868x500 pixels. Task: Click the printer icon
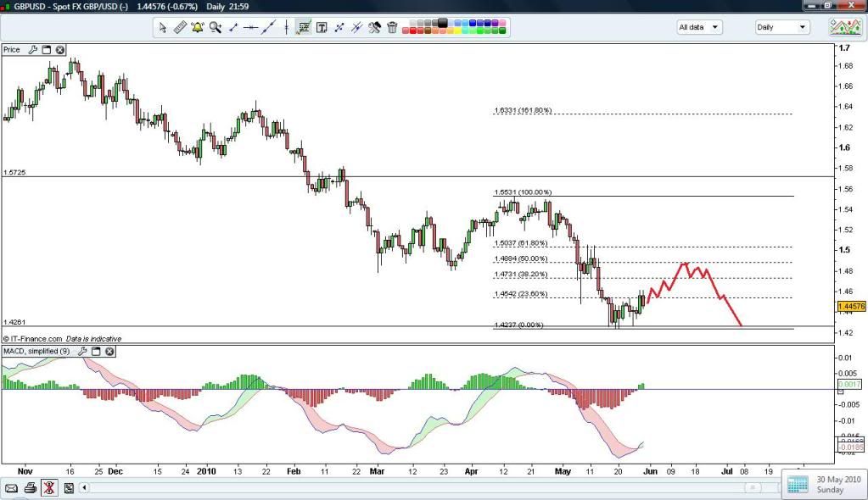coord(31,488)
